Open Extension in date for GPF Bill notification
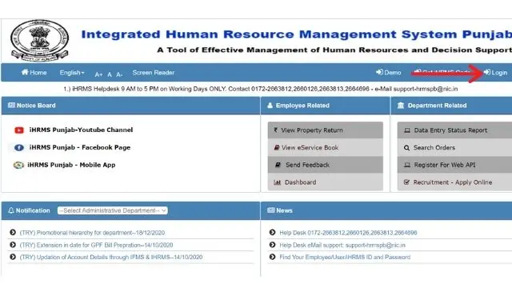512x288 pixels. [x=96, y=245]
